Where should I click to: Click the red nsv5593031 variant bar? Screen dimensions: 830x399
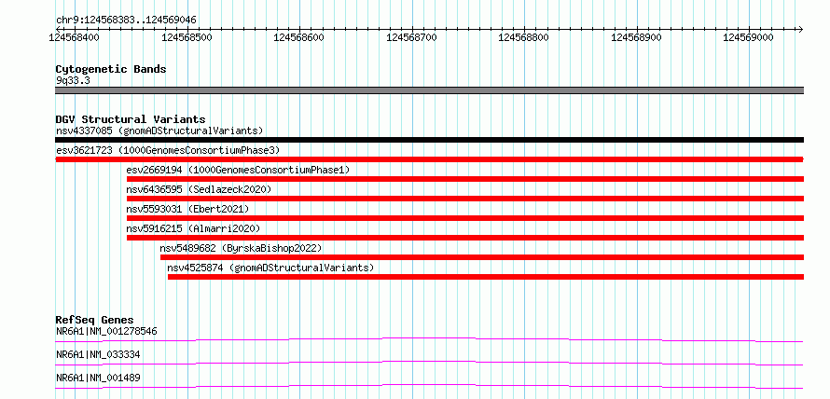(x=465, y=218)
